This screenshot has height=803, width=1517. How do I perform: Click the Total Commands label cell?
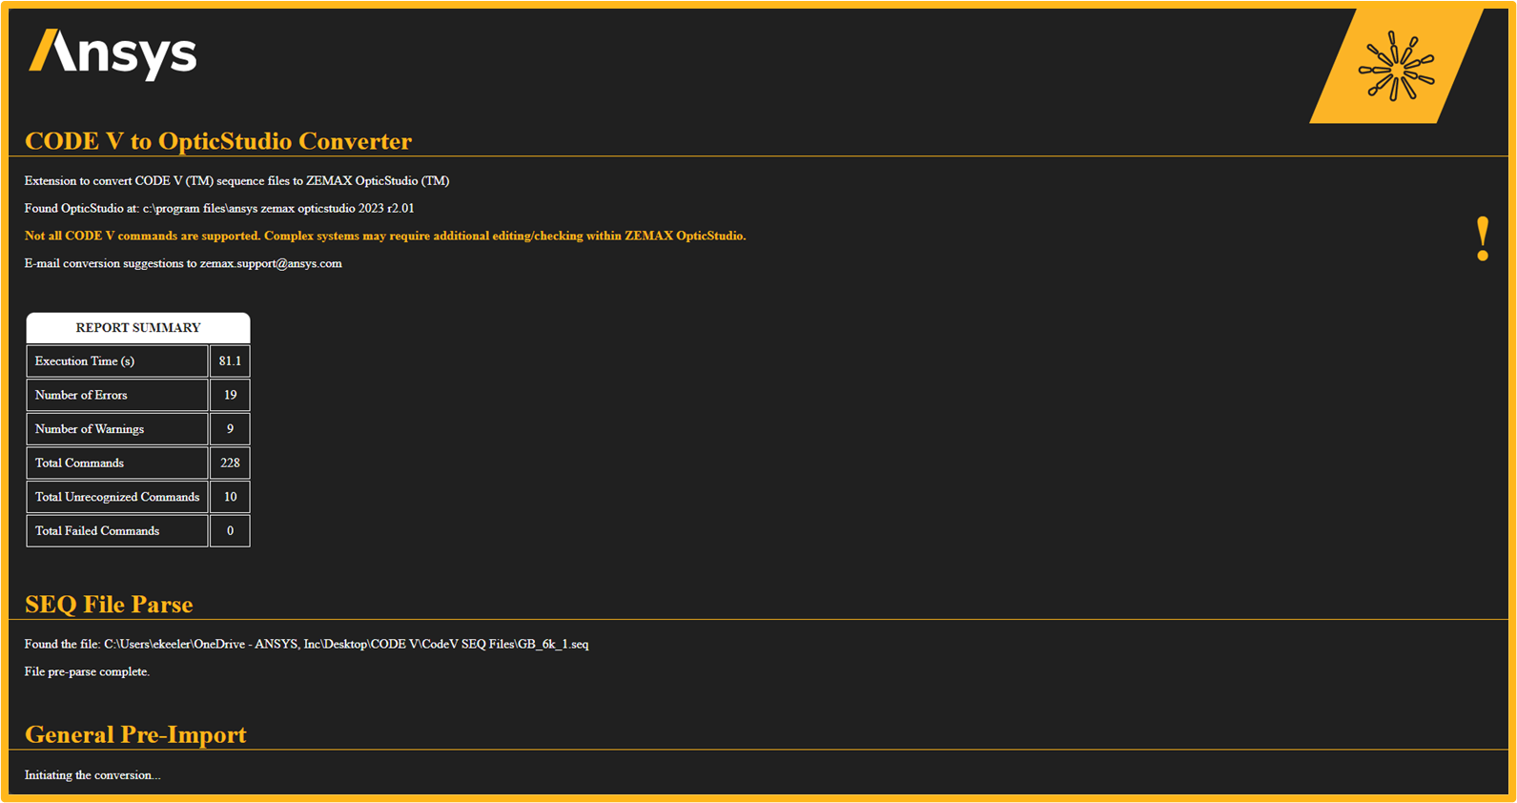[x=117, y=463]
